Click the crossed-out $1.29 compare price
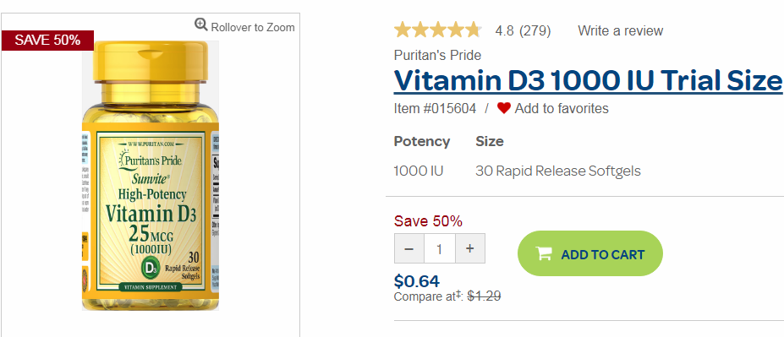This screenshot has height=337, width=784. (x=484, y=296)
